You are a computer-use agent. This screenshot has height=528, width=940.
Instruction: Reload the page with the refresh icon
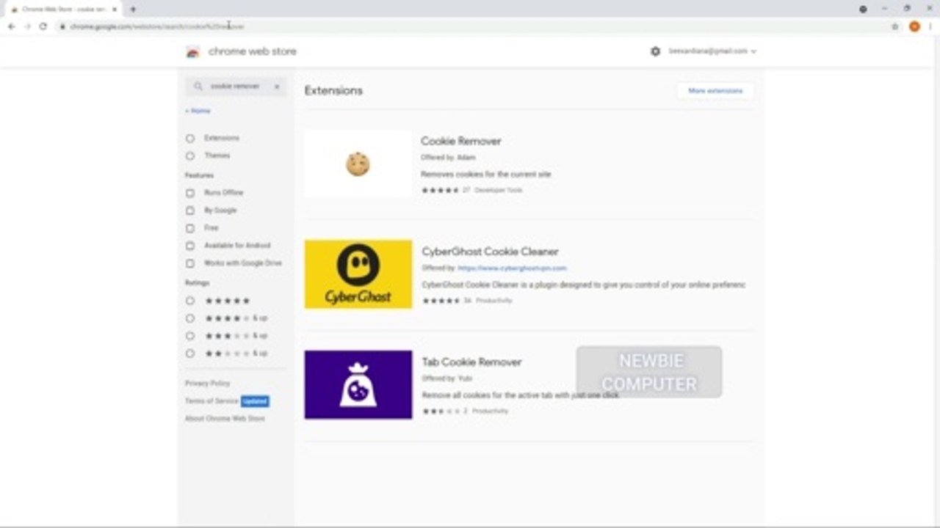pos(43,26)
